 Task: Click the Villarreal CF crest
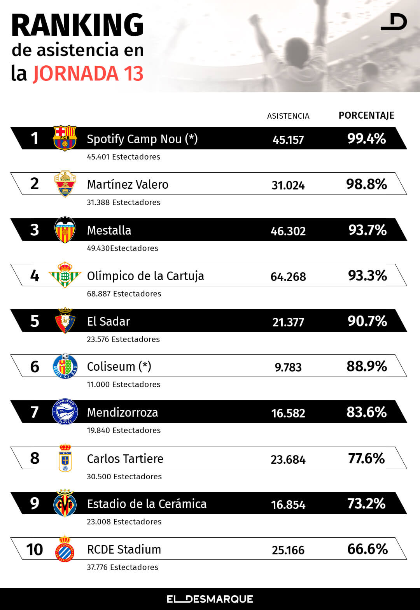coord(65,503)
